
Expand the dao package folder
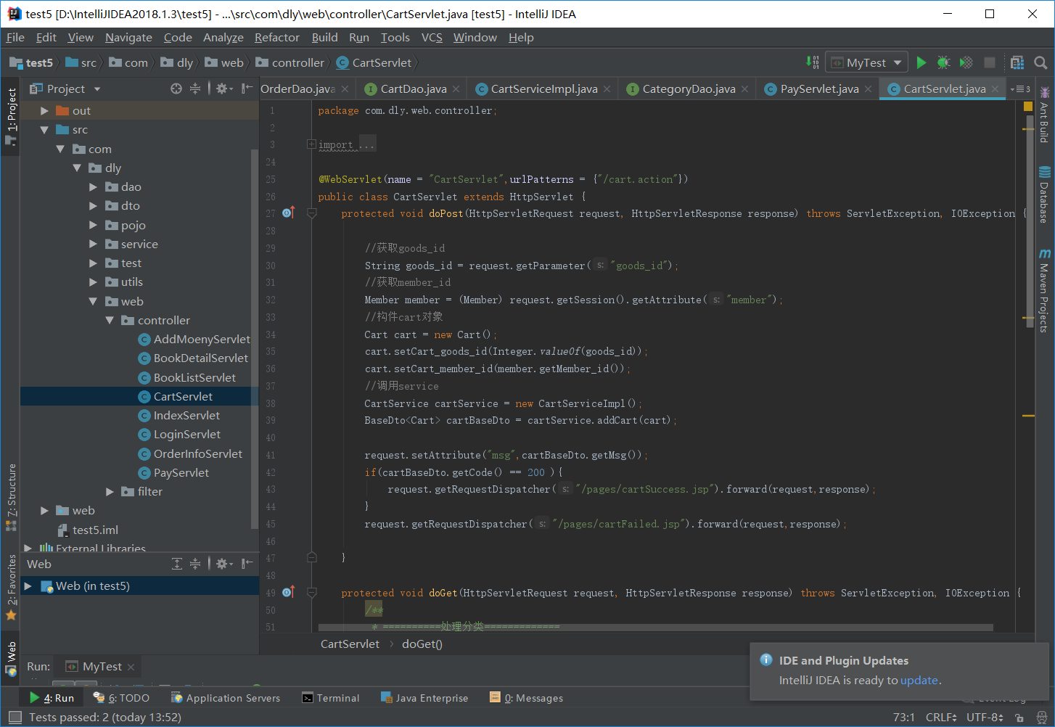click(x=92, y=186)
